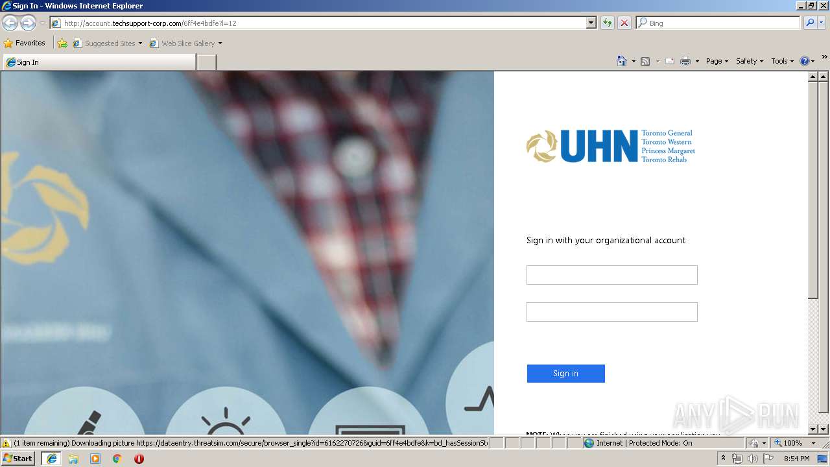Click the page scrollbar up arrow
The image size is (830, 467).
pos(813,77)
